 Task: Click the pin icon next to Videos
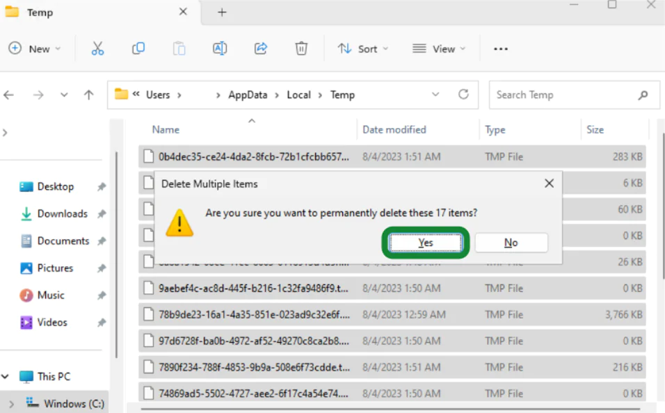102,322
